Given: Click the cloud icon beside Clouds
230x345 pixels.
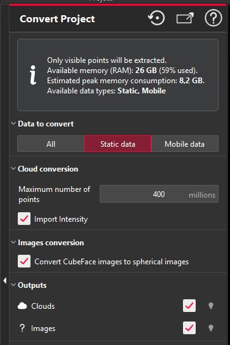Looking at the screenshot, I should [x=22, y=306].
